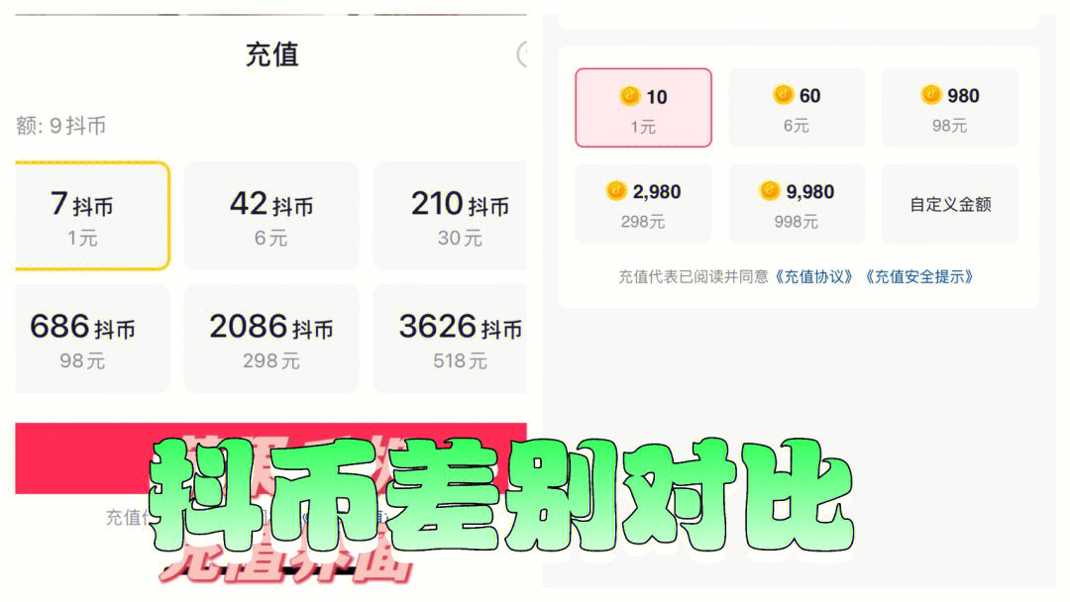Select the 2,980 coins 298元 tile
The width and height of the screenshot is (1070, 602).
coord(643,204)
